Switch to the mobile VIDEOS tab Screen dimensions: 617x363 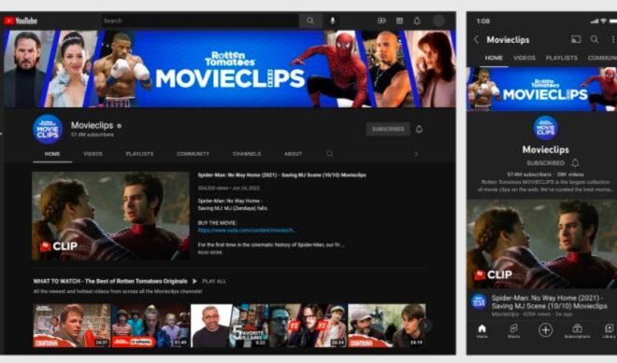pos(524,58)
